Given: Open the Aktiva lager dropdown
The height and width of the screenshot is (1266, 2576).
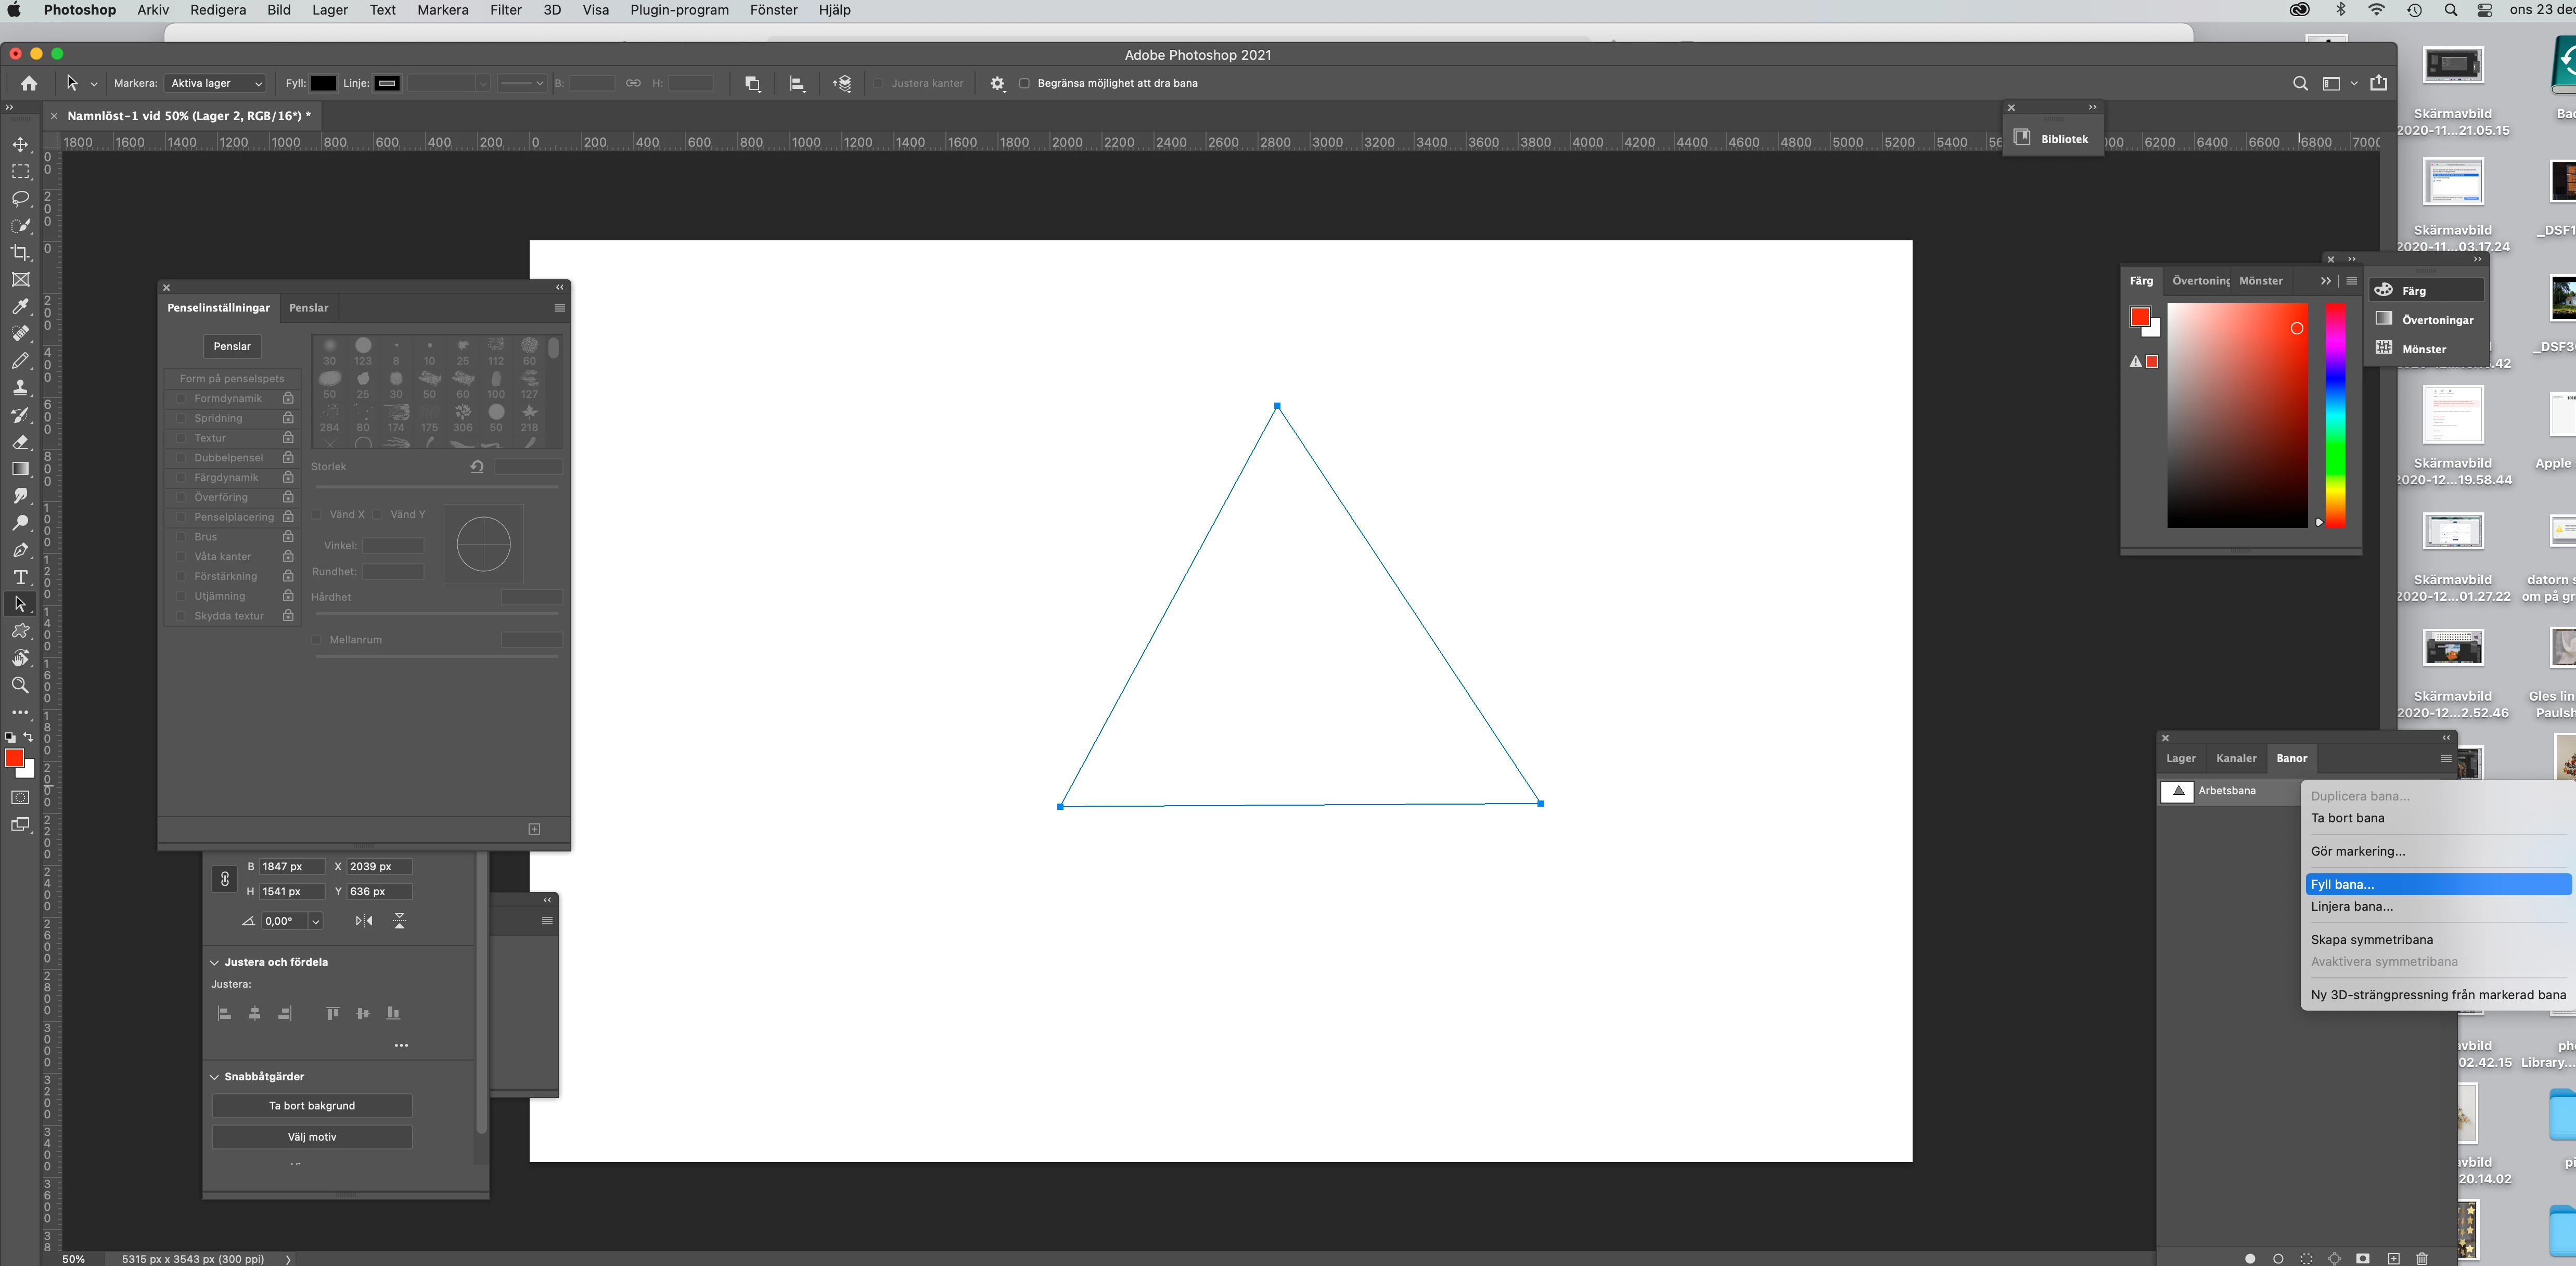Looking at the screenshot, I should pyautogui.click(x=216, y=83).
